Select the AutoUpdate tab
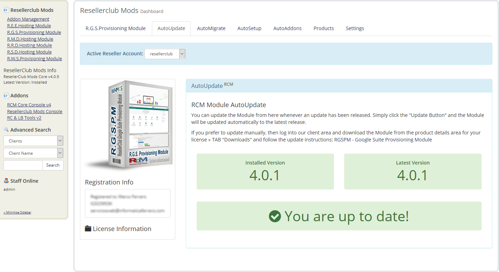Screen dimensions: 499x272 (171, 28)
